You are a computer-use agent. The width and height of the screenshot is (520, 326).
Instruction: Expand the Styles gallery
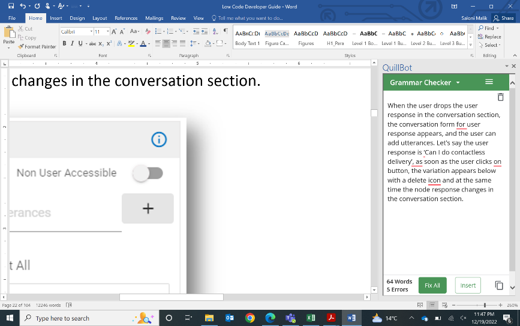click(x=470, y=46)
